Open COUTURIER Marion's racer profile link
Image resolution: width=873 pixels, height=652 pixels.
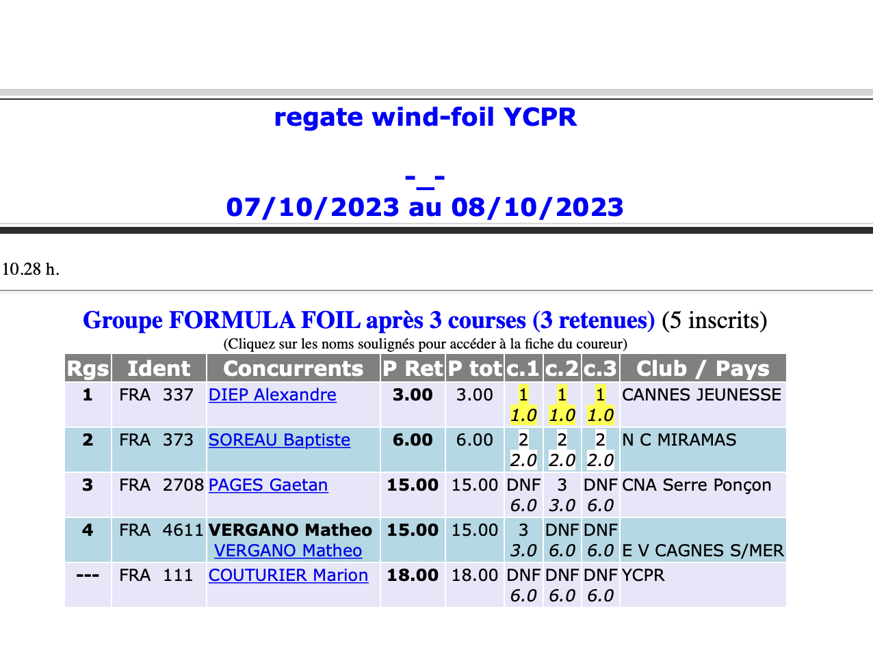(288, 575)
